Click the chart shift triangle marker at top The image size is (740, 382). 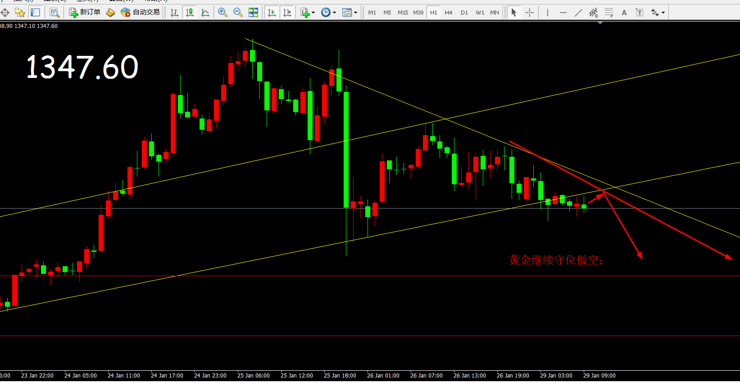[600, 23]
